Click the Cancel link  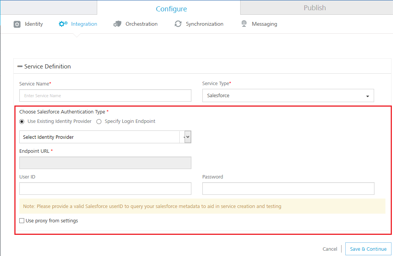point(330,249)
